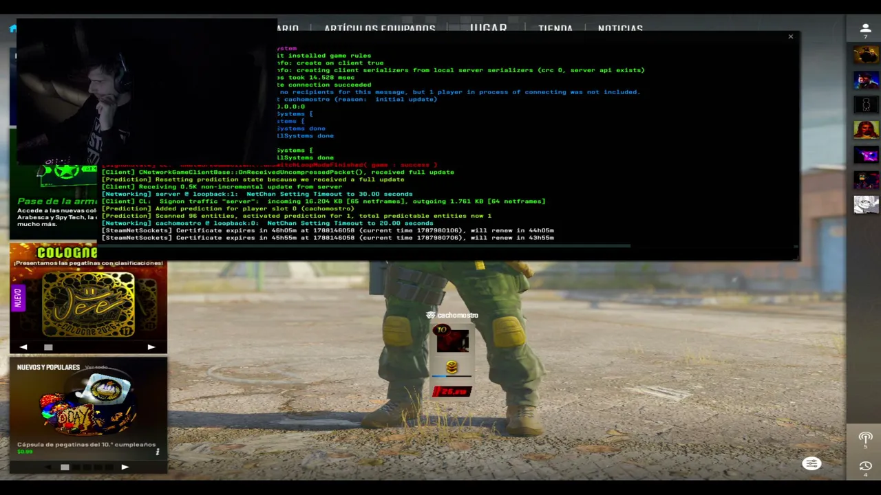This screenshot has height=495, width=881.
Task: Select the cachomostro player name label
Action: pos(457,315)
